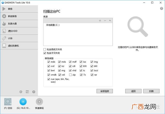Click the flame icon beside 刻录光盘
The width and height of the screenshot is (165, 114).
pos(4,24)
